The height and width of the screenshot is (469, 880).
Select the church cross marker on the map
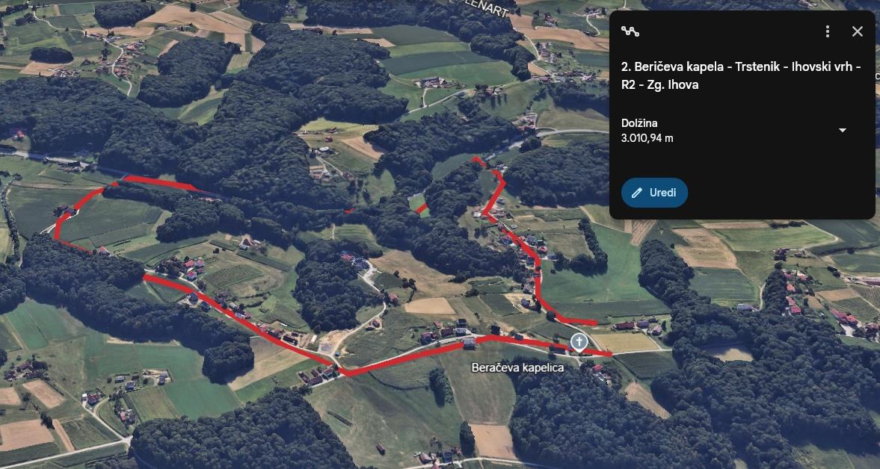579,343
